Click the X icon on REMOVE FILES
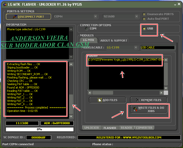Viewport: 183px width, 148px height. coord(138,100)
